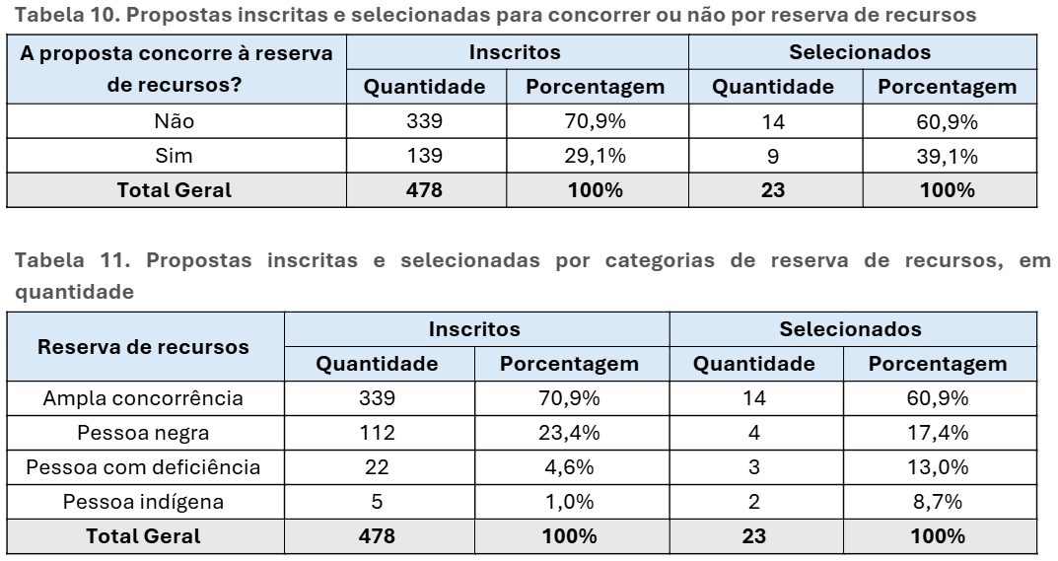Select the "Reserva de recursos" header cell
Image resolution: width=1058 pixels, height=561 pixels.
point(144,347)
